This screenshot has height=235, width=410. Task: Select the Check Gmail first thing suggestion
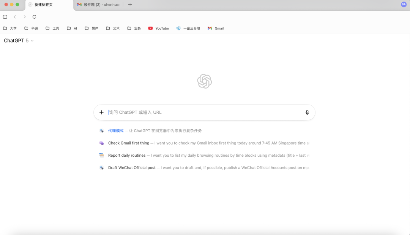point(204,143)
